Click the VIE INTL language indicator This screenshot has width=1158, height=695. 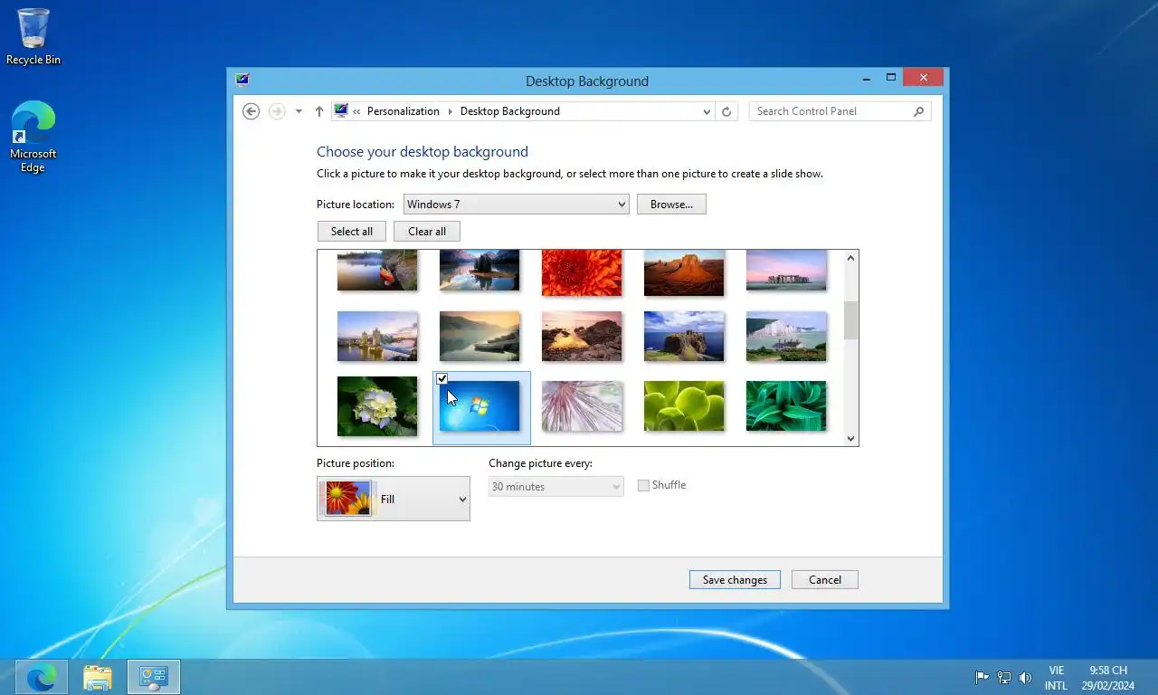point(1056,678)
